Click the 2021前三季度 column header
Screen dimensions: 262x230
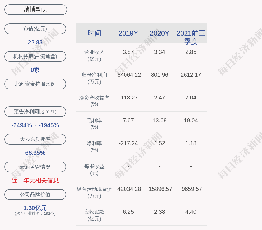pyautogui.click(x=191, y=37)
